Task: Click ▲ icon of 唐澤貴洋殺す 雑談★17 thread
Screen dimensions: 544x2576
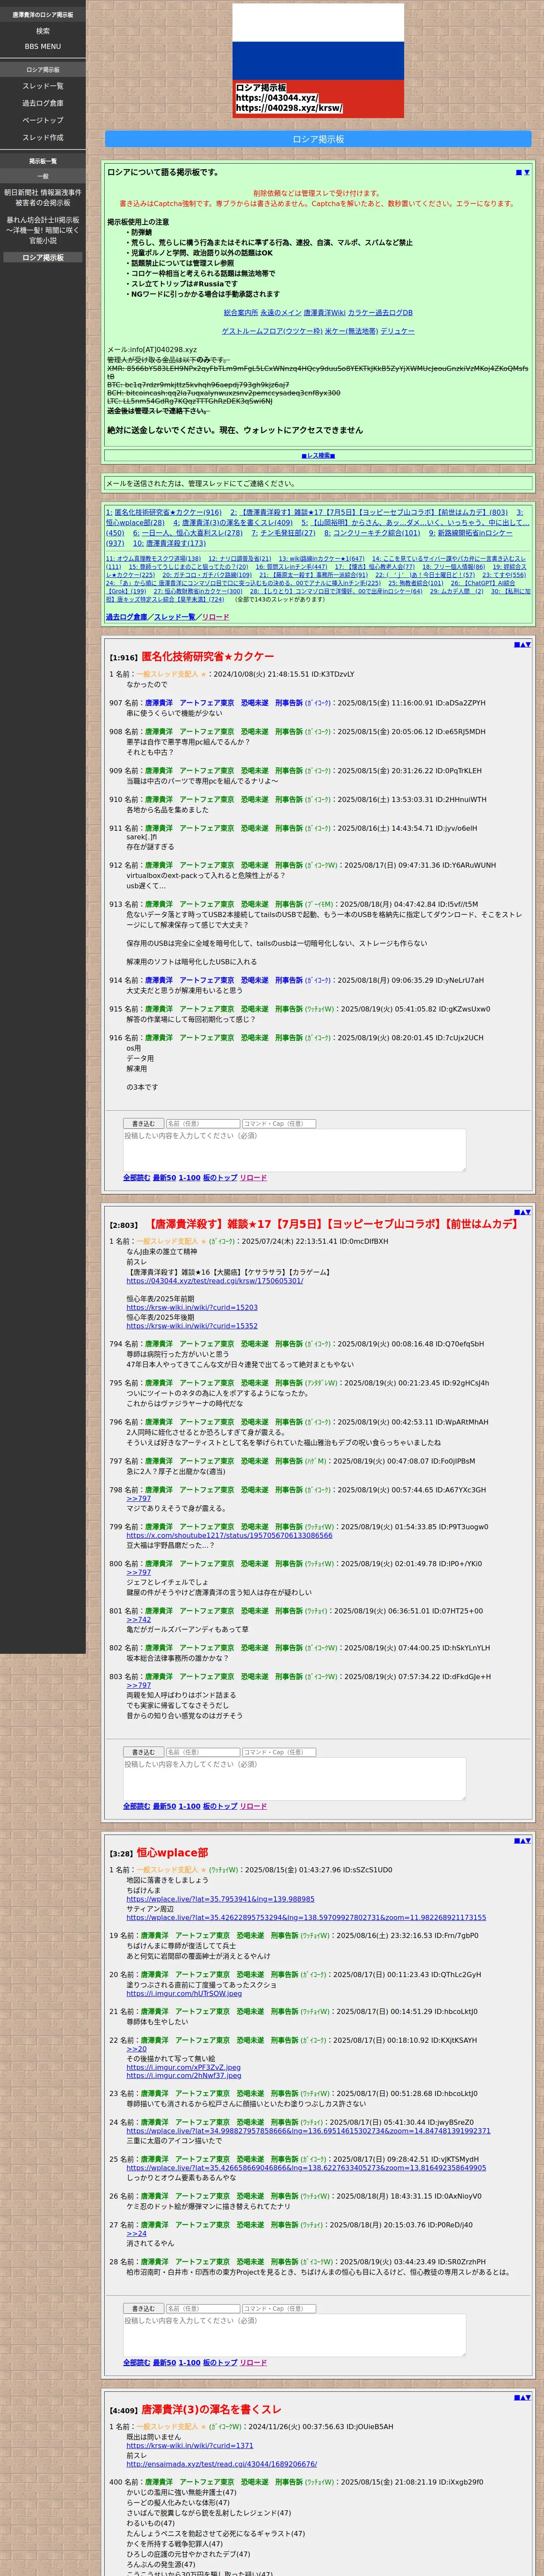Action: 522,1212
